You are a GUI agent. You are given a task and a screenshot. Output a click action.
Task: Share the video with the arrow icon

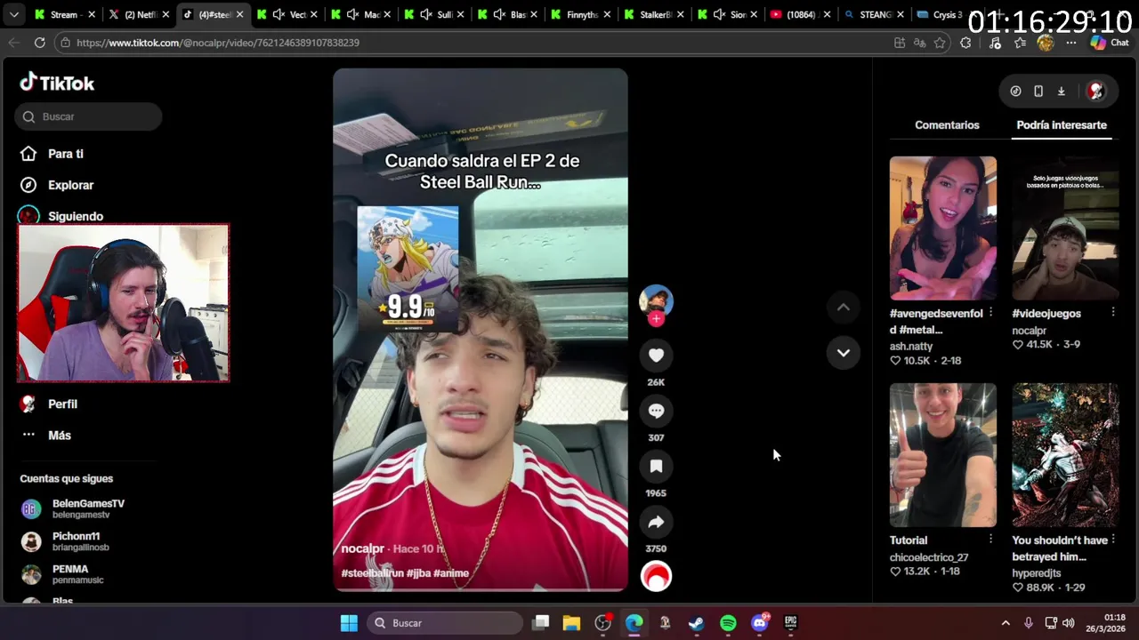point(656,522)
